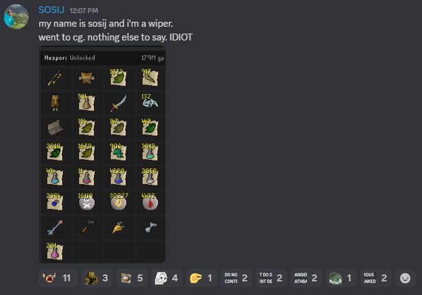Click the ROUS NKED reaction

tap(376, 278)
